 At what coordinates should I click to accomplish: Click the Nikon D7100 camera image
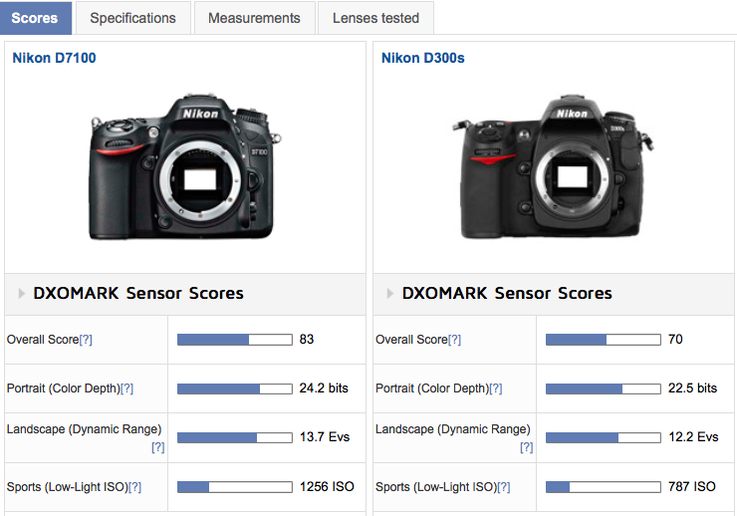tap(184, 166)
